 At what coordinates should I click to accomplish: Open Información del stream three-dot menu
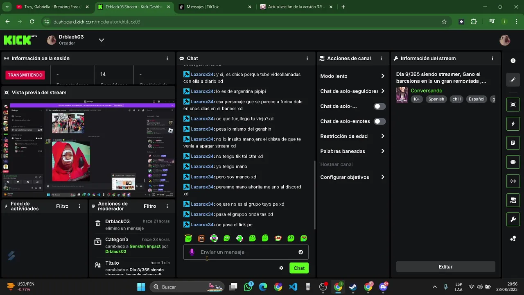[x=492, y=59]
